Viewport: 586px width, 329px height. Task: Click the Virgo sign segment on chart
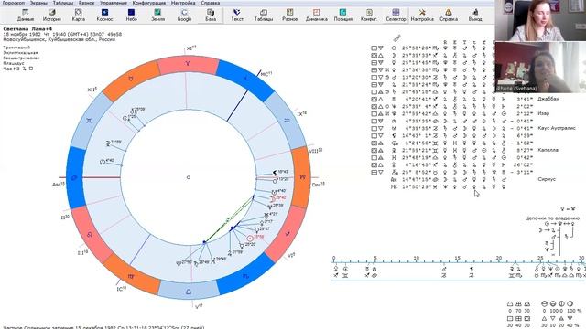(x=131, y=276)
